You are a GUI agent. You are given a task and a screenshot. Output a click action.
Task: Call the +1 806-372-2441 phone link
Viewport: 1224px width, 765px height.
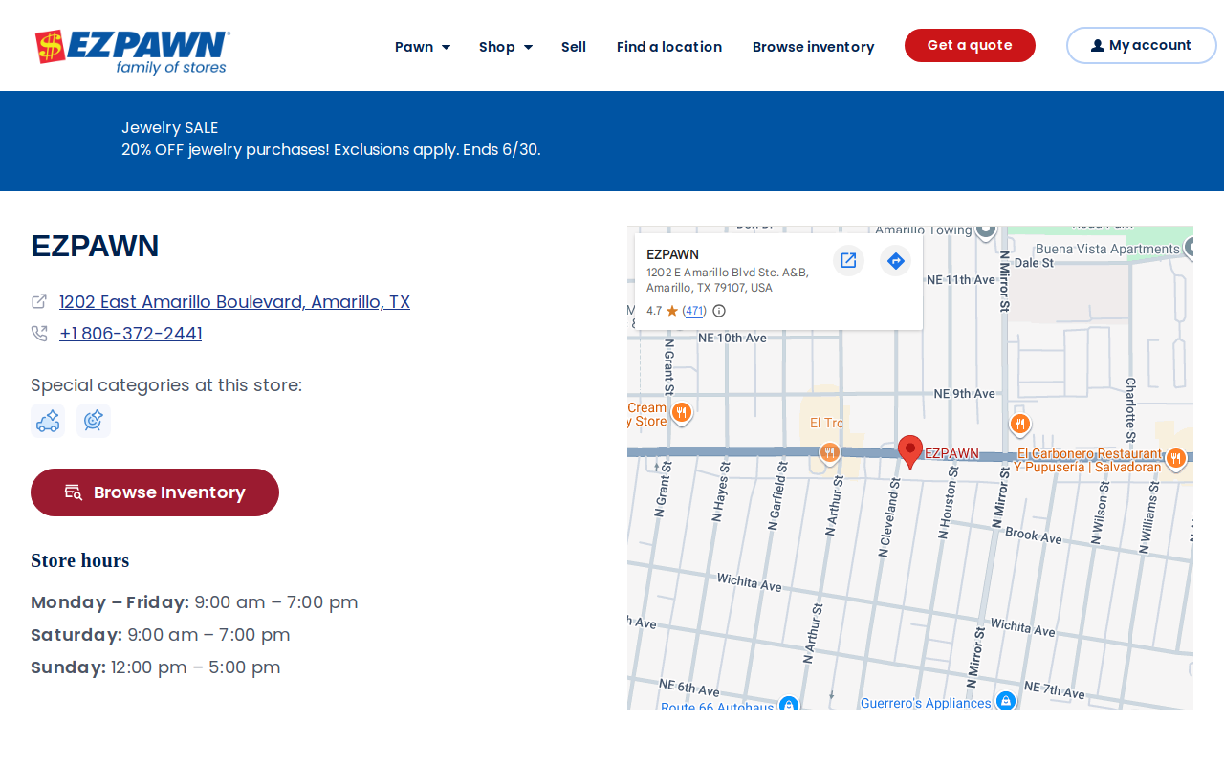point(130,334)
